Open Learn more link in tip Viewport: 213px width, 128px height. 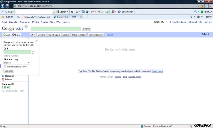157,71
